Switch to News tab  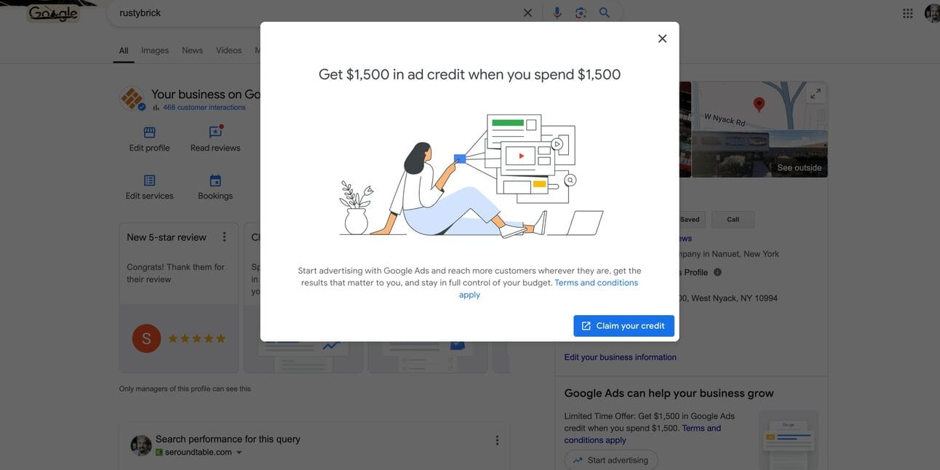tap(192, 50)
